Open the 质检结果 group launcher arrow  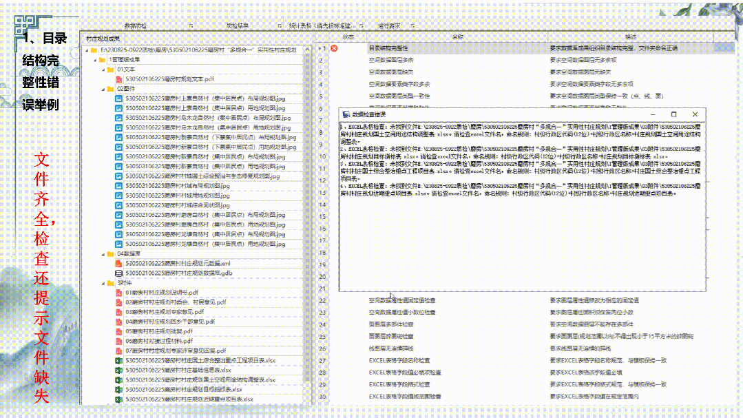280,25
